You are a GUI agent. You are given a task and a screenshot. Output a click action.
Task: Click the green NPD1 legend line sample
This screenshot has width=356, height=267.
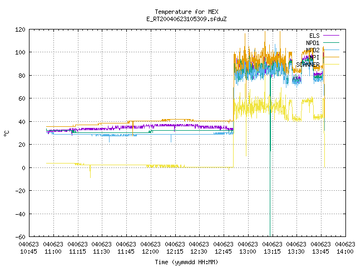[331, 42]
